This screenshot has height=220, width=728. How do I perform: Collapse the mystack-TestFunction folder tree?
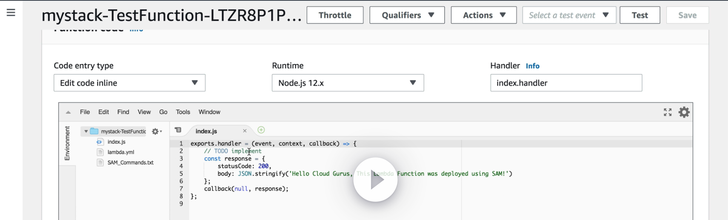click(86, 131)
